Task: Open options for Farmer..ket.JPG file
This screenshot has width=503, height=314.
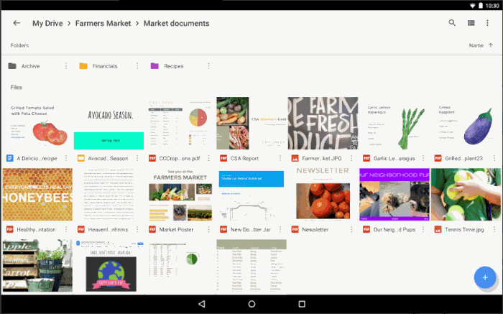Action: [351, 158]
